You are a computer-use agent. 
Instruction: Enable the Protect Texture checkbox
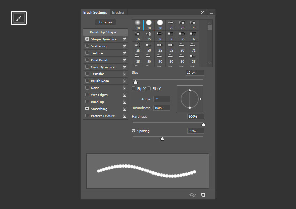[x=87, y=116]
